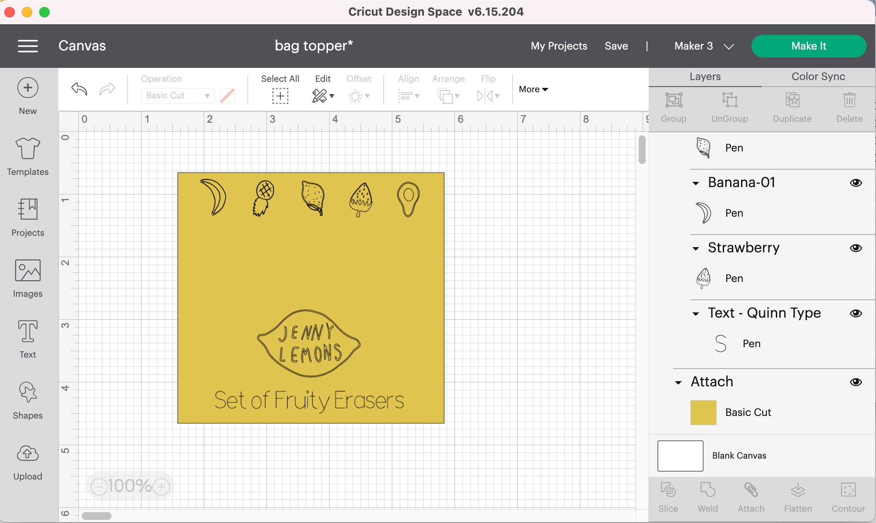The image size is (876, 523).
Task: Open the Templates panel
Action: coord(27,156)
